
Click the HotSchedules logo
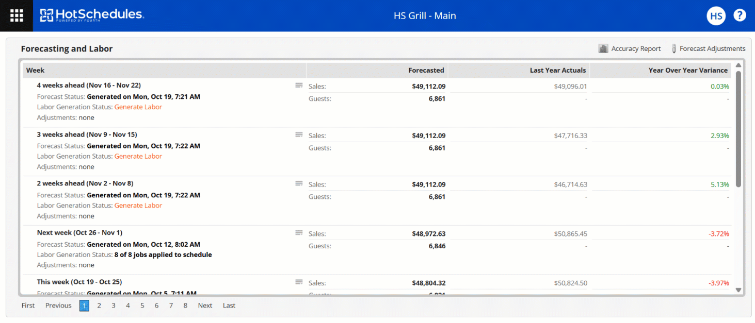coord(92,15)
